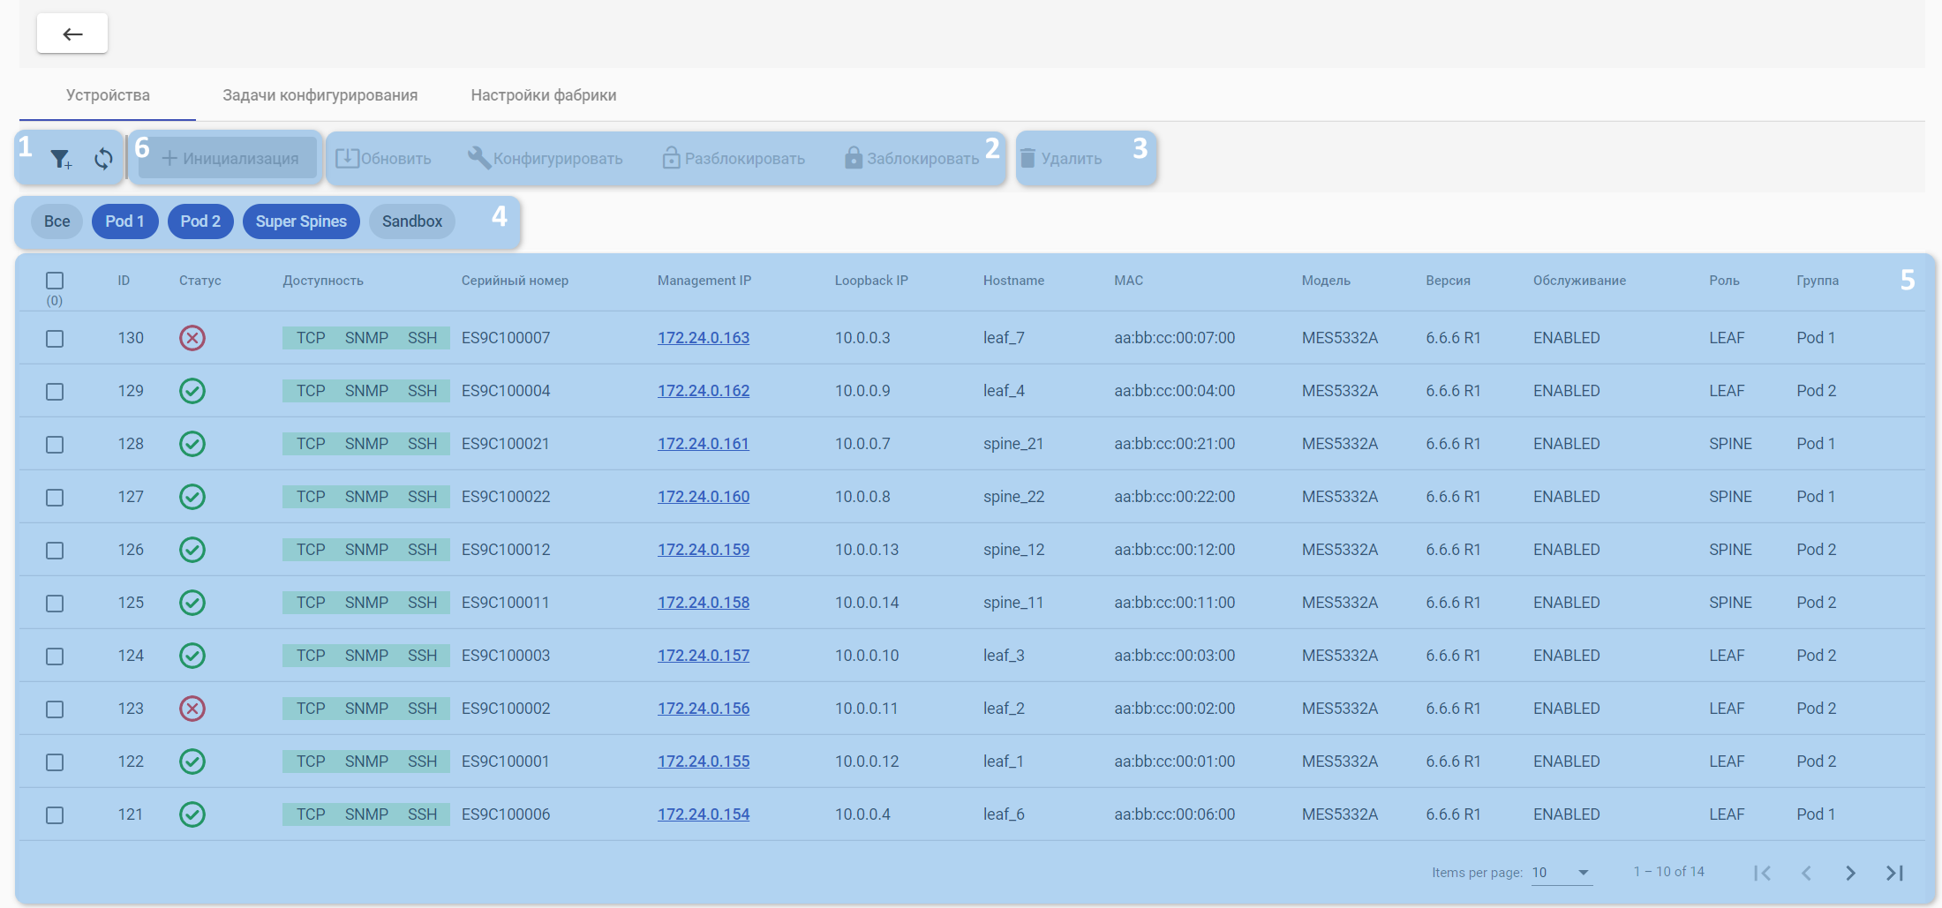1942x908 pixels.
Task: Click the red error status of device 130
Action: point(192,338)
